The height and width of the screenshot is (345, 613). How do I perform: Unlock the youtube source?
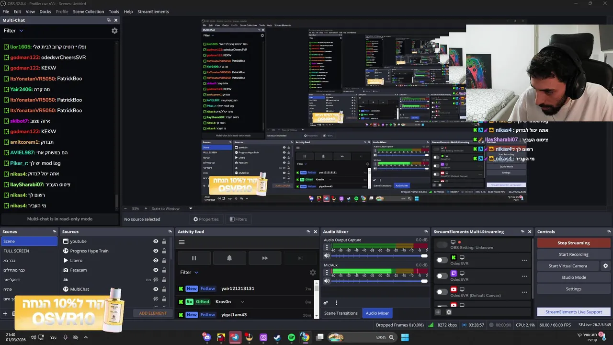point(164,241)
